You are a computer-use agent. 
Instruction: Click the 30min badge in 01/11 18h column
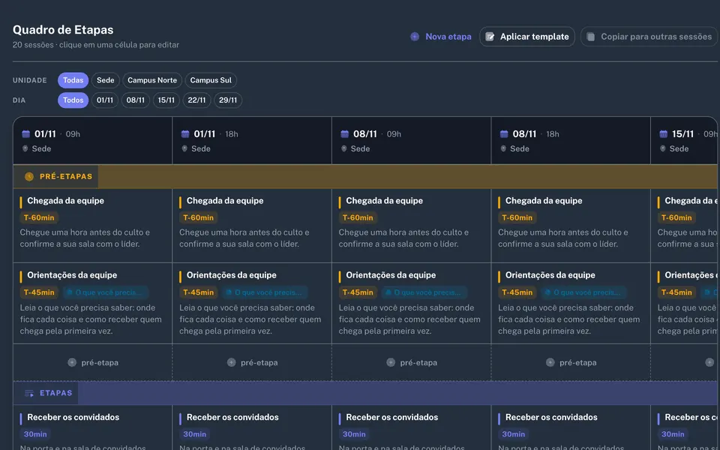coord(195,434)
